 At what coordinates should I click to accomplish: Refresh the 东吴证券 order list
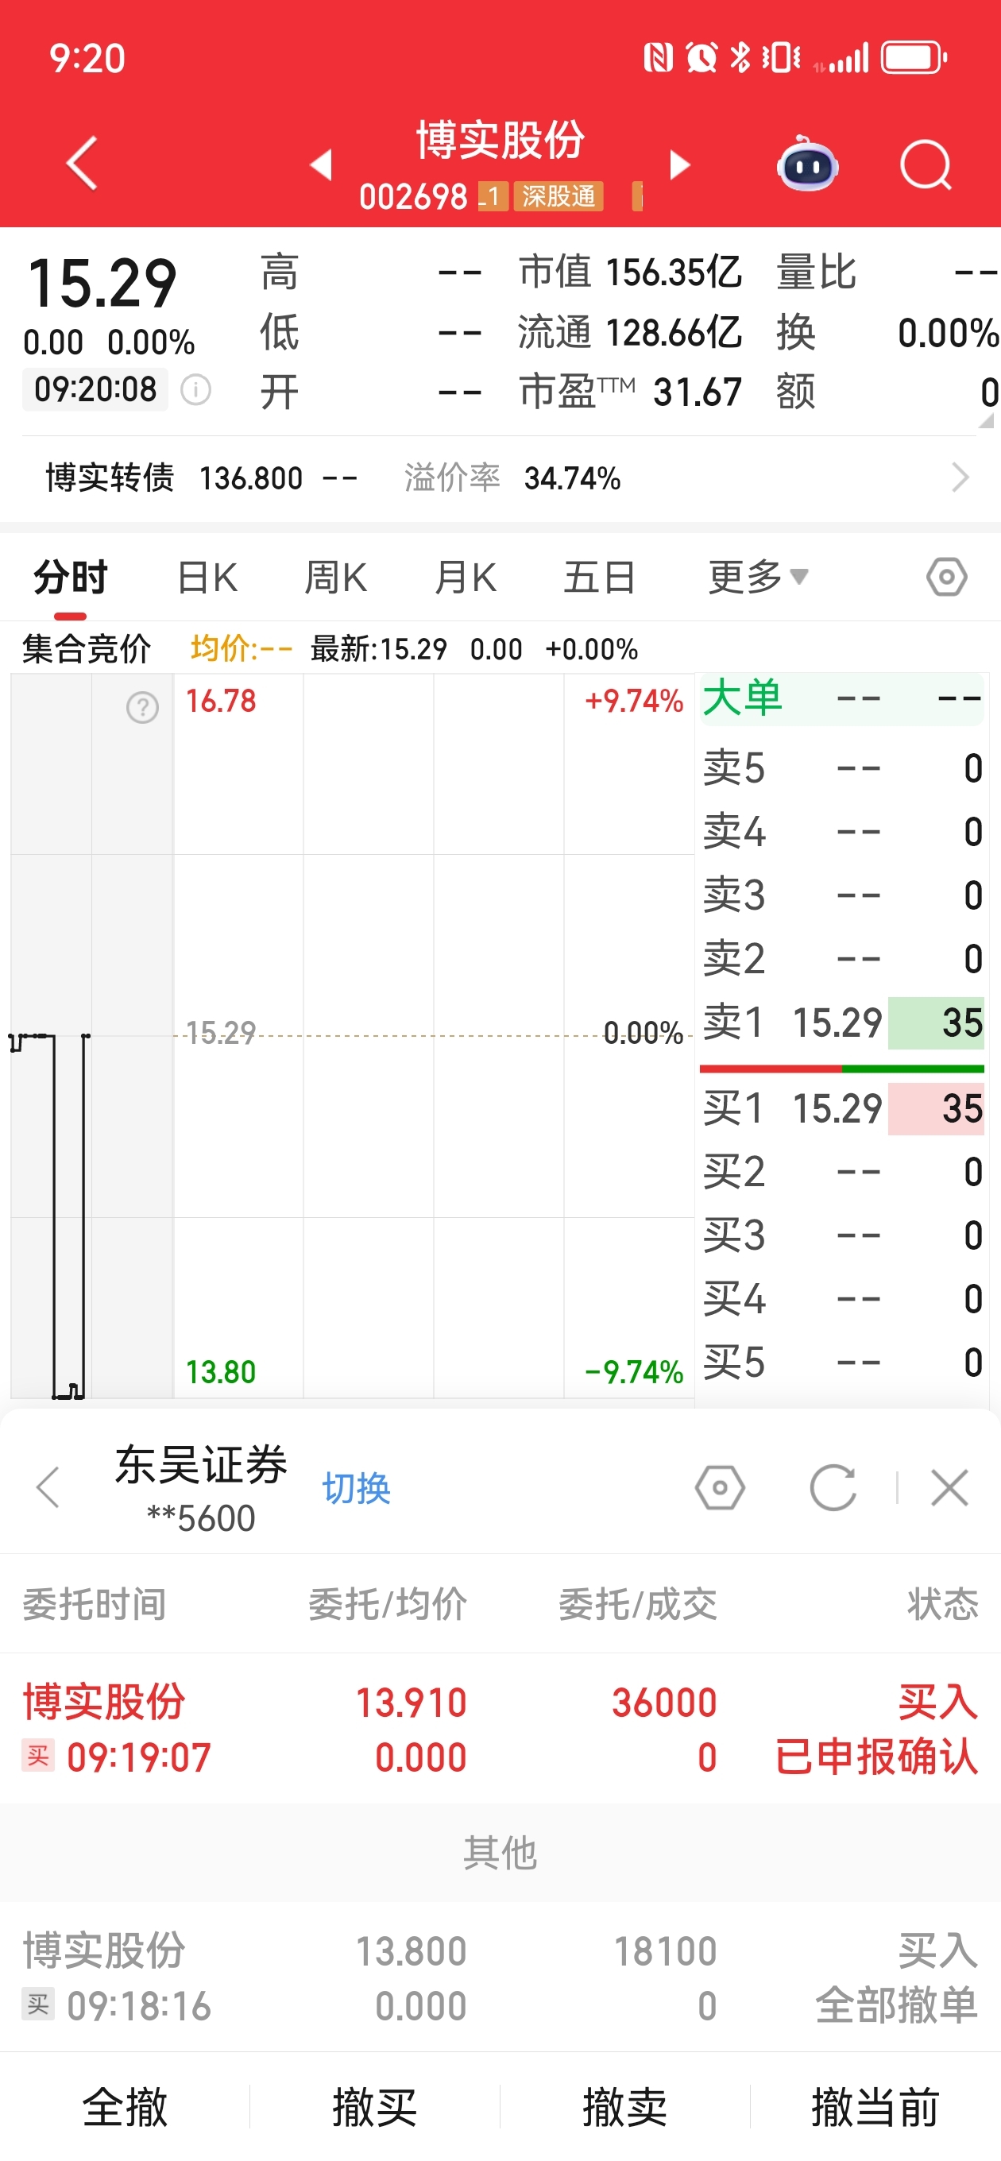pyautogui.click(x=833, y=1488)
